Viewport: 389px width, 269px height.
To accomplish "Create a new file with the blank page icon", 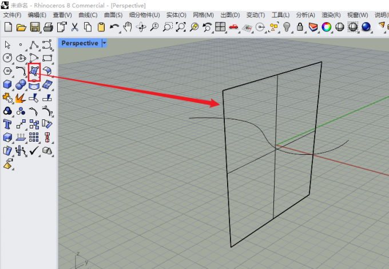I will pyautogui.click(x=9, y=27).
